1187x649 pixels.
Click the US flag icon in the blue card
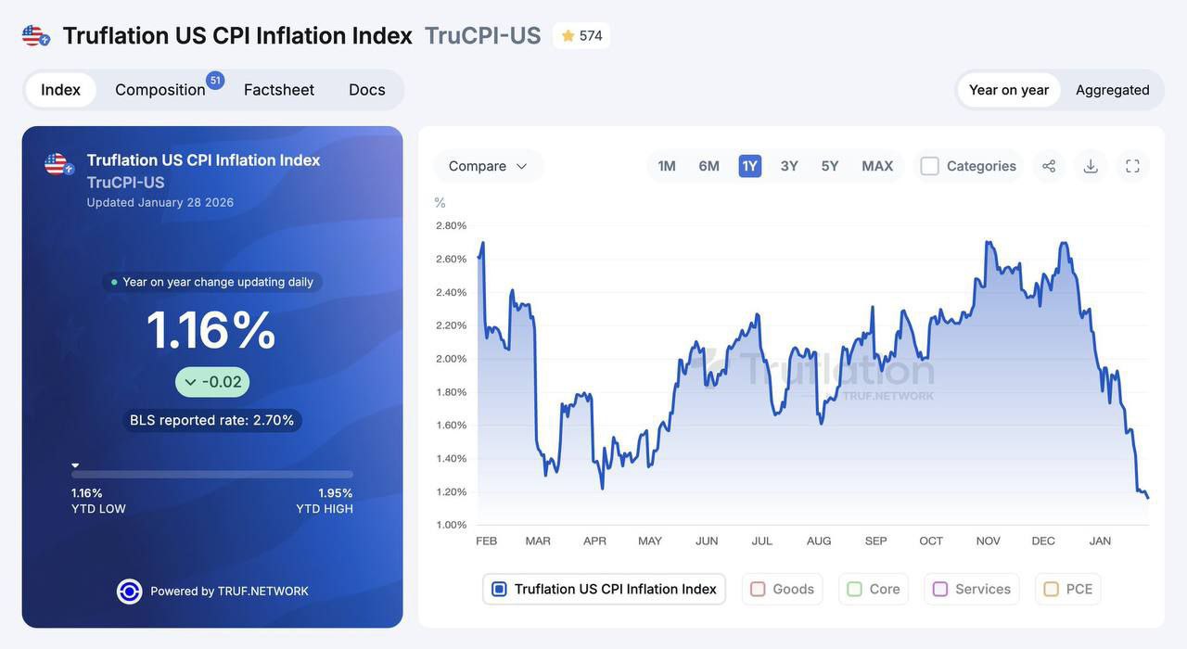click(x=58, y=164)
